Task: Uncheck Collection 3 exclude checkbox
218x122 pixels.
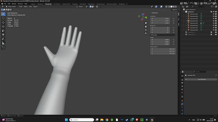Action: pyautogui.click(x=211, y=34)
